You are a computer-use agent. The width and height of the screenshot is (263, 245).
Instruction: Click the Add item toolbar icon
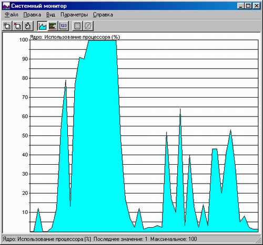pos(7,26)
